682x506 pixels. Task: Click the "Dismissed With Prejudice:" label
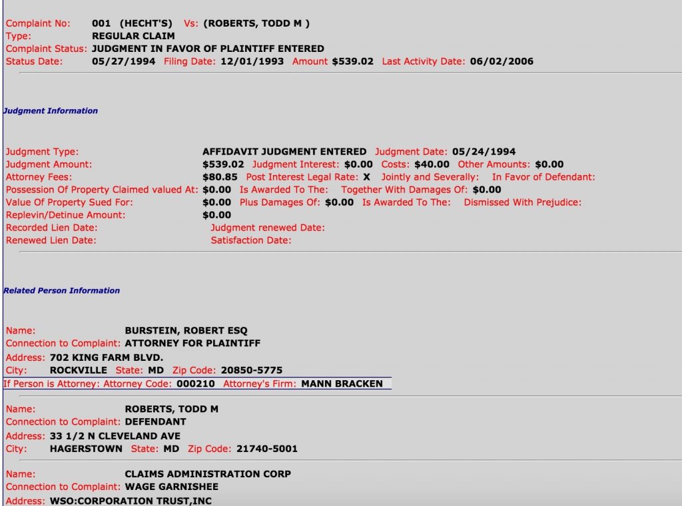tap(523, 202)
